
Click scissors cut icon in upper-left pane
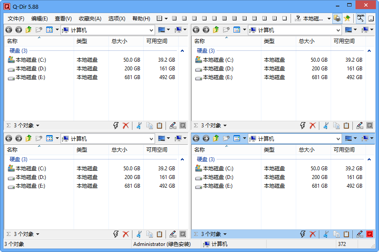[x=139, y=126]
